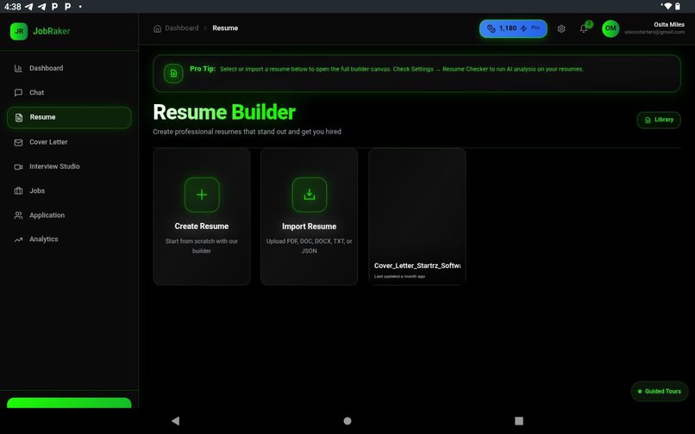Open notifications bell icon

584,28
